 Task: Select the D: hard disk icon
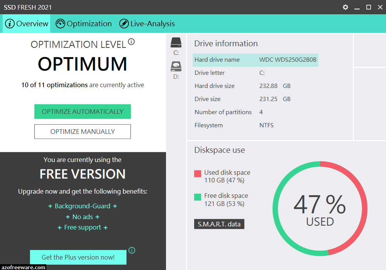click(176, 66)
